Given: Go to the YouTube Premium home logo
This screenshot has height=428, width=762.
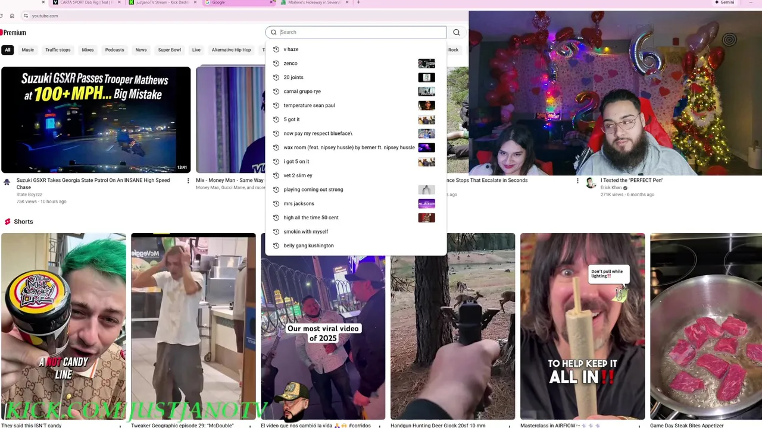Looking at the screenshot, I should pos(13,33).
